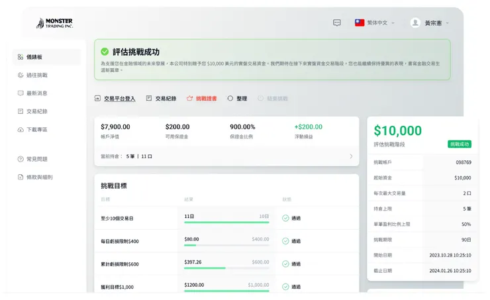Click the Monster Trading Inc. logo
Image resolution: width=490 pixels, height=300 pixels.
pyautogui.click(x=55, y=23)
